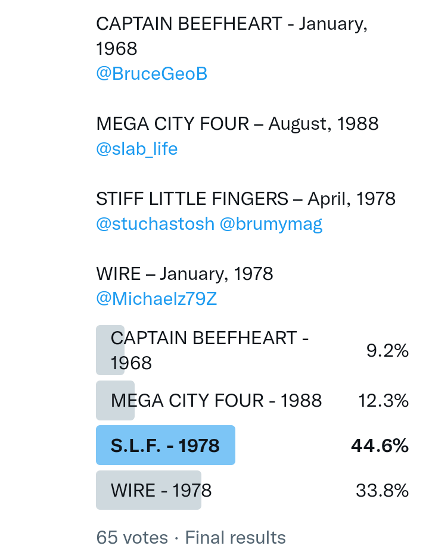This screenshot has height=555, width=429.
Task: Click the tweet text year 1968 under CAPTAIN BEEFHEART
Action: tap(117, 48)
